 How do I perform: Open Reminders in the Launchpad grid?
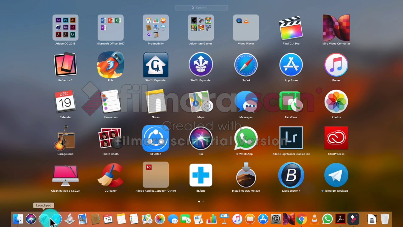[111, 102]
